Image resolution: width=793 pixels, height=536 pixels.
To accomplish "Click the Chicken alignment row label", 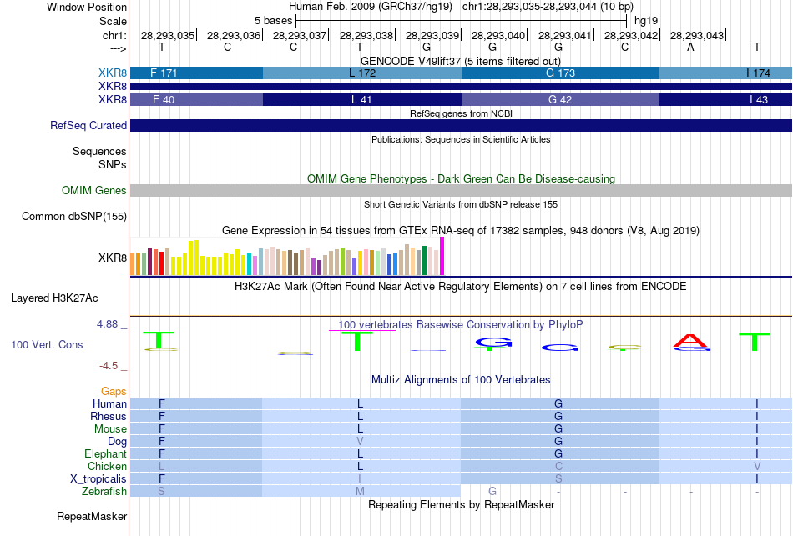I will (x=107, y=466).
